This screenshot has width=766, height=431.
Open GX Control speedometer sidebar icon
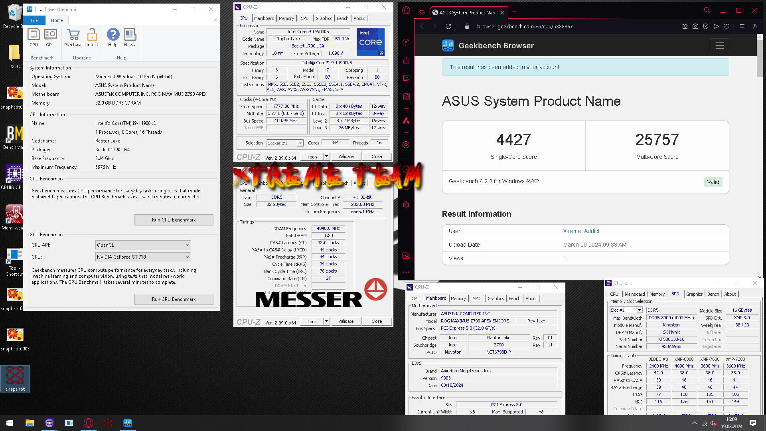coord(406,42)
